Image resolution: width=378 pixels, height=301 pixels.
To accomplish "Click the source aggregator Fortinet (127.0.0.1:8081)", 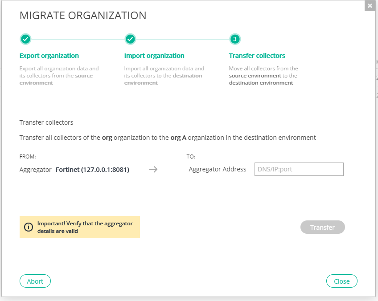I will [x=92, y=169].
